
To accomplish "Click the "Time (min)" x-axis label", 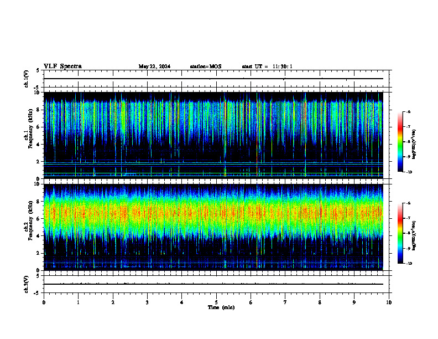I will click(221, 307).
